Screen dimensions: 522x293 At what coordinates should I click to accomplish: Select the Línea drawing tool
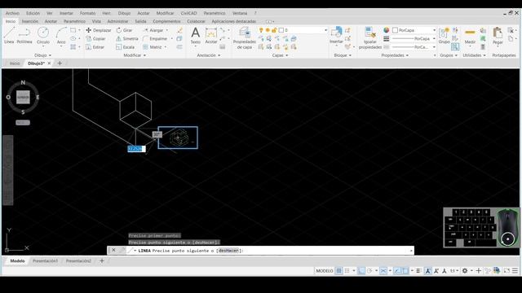tap(9, 36)
